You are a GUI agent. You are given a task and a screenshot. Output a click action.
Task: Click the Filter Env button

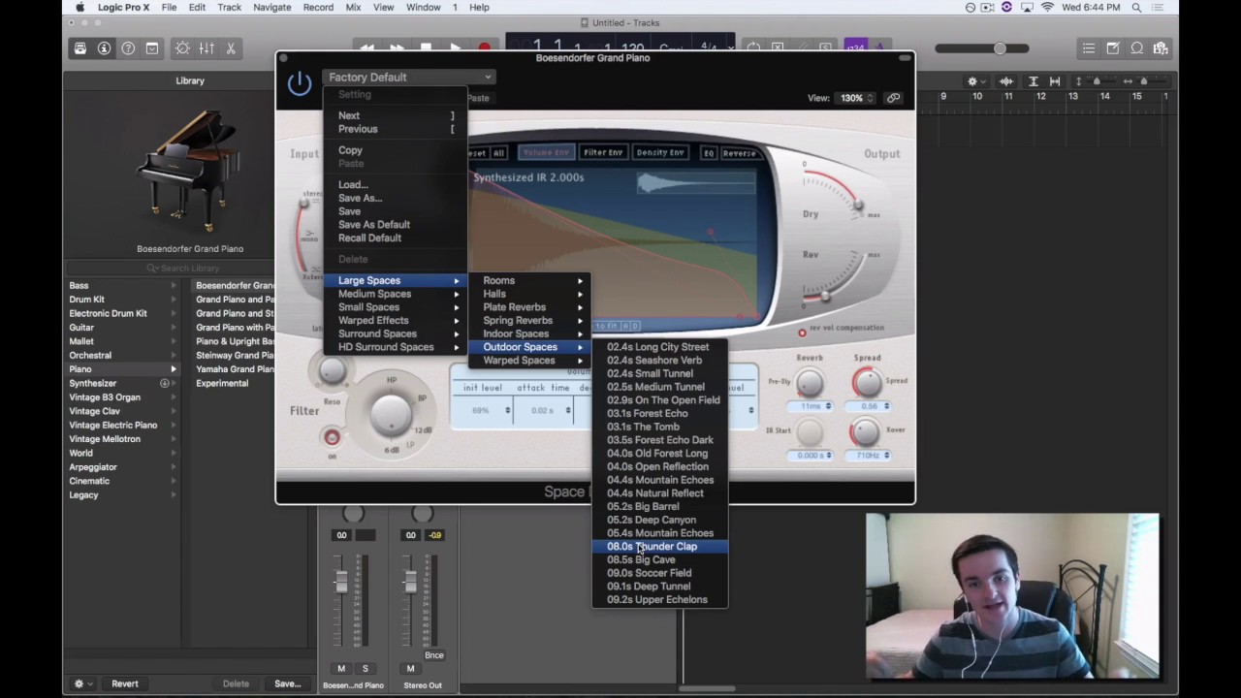[x=602, y=153]
